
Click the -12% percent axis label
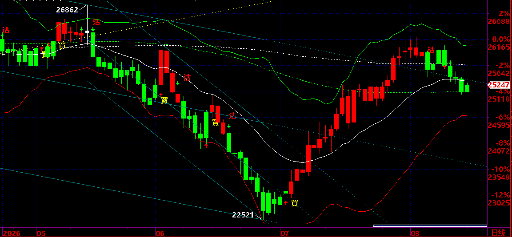[x=501, y=195]
